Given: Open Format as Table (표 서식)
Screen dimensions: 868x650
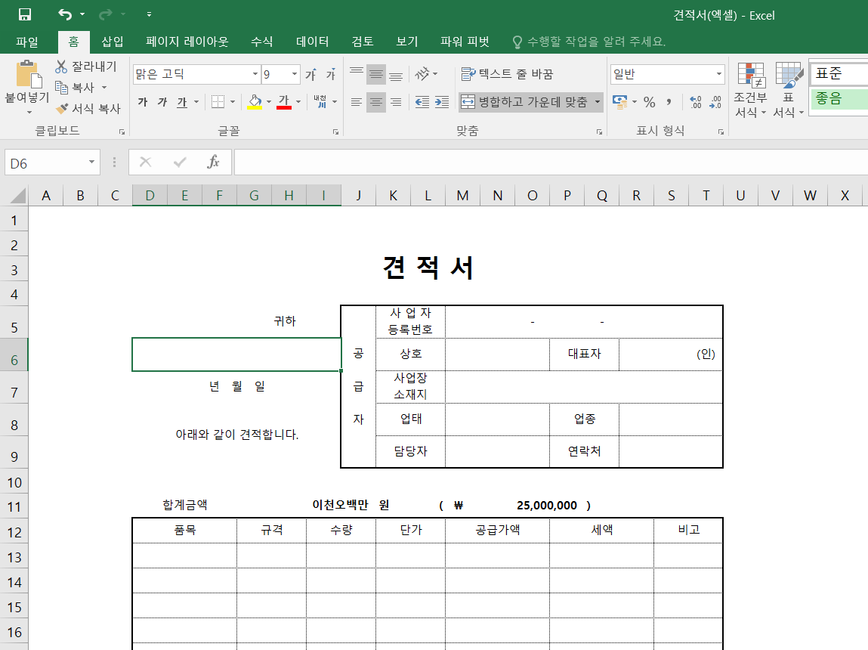Looking at the screenshot, I should 788,90.
